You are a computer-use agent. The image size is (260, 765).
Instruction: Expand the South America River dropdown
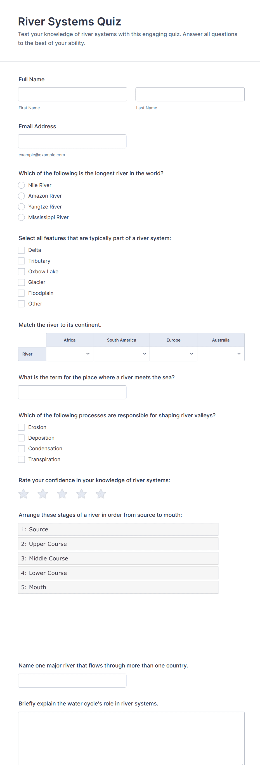[x=121, y=354]
